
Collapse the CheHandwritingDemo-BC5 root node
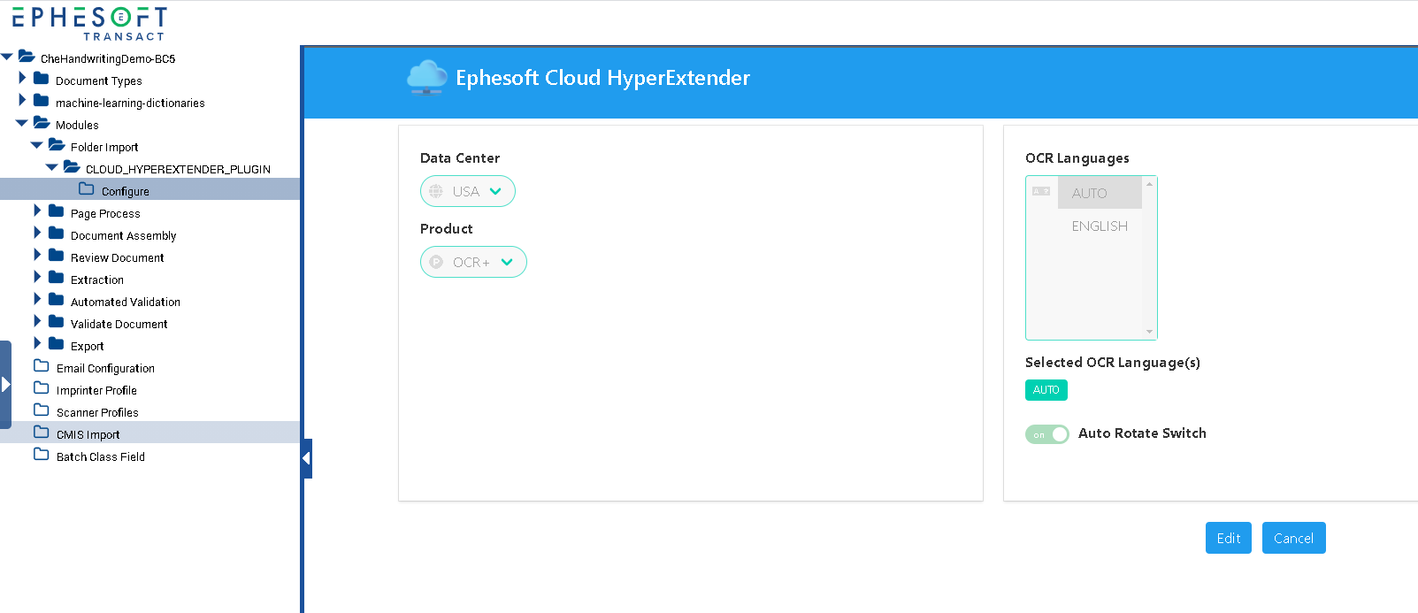[x=7, y=57]
